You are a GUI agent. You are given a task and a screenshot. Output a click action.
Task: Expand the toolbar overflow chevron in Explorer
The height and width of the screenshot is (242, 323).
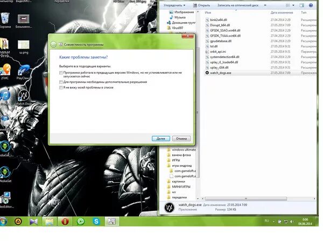(x=265, y=5)
